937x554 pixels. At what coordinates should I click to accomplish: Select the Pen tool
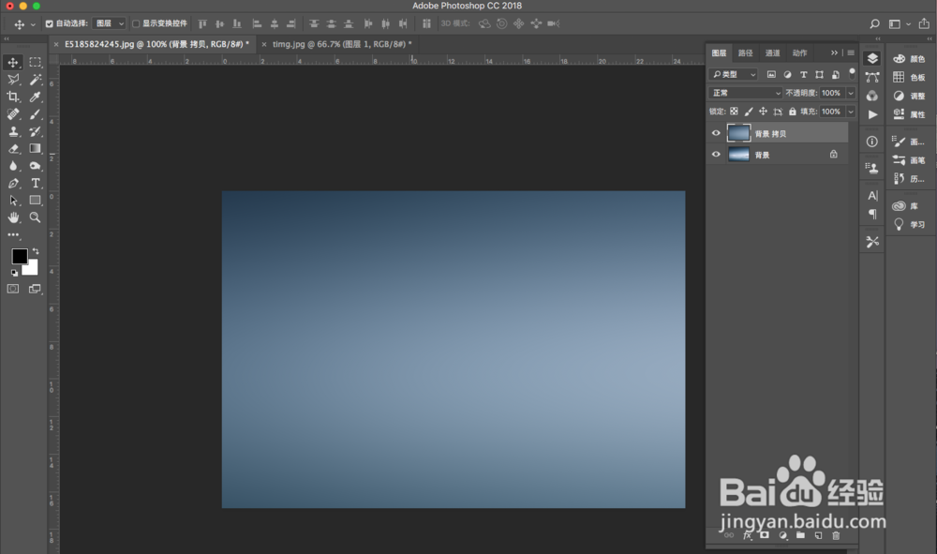coord(13,184)
